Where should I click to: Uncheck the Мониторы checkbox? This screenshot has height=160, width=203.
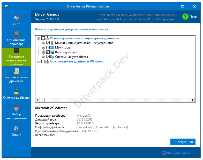48,47
